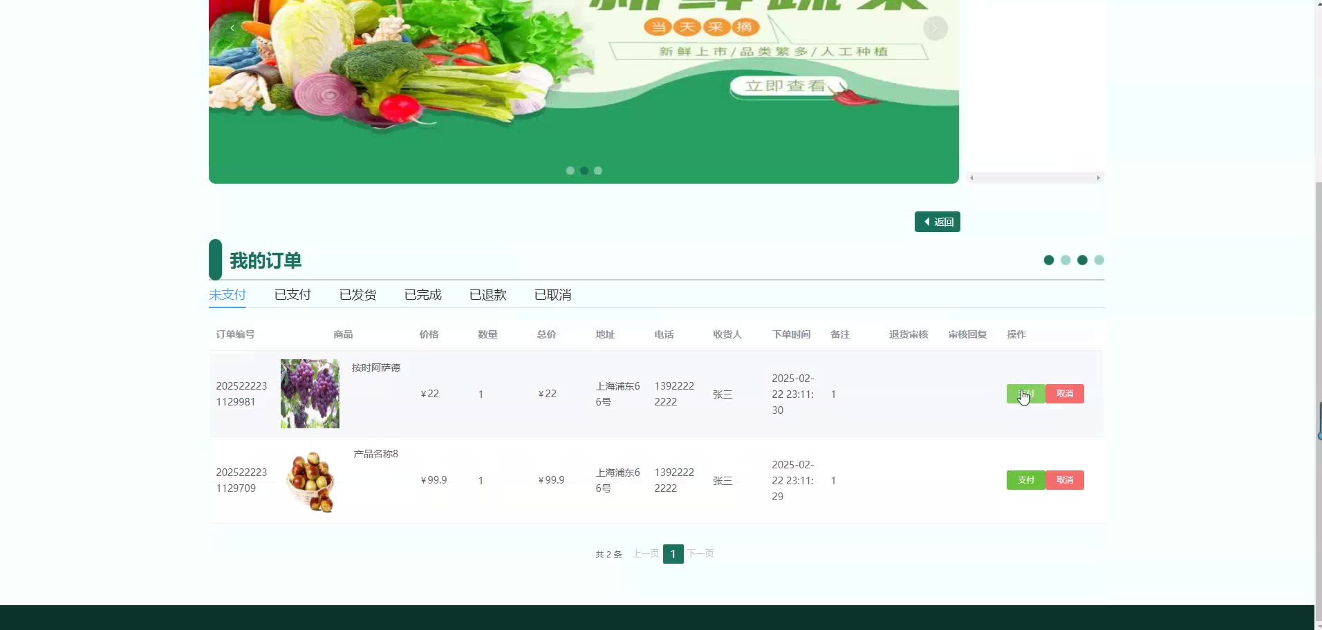1322x630 pixels.
Task: Open the jujube basket product thumbnail
Action: (x=310, y=481)
